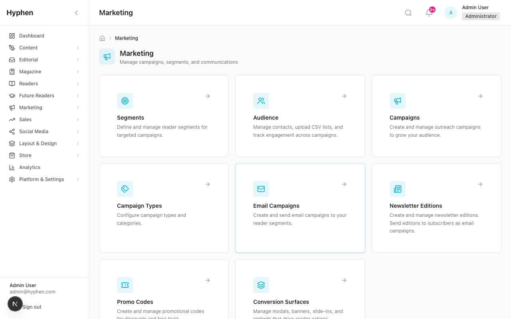Open the Email Campaigns envelope icon
The height and width of the screenshot is (319, 511).
point(261,189)
